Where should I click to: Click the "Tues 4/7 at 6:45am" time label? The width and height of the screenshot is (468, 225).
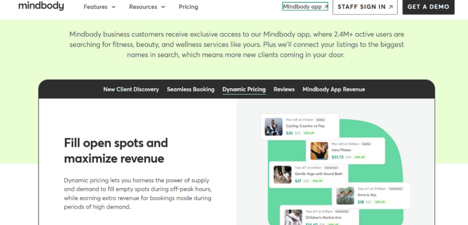point(308,167)
